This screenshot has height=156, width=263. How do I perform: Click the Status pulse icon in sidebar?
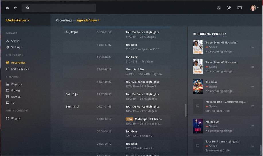coord(7,41)
